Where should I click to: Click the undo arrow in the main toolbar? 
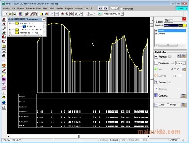pyautogui.click(x=52, y=14)
